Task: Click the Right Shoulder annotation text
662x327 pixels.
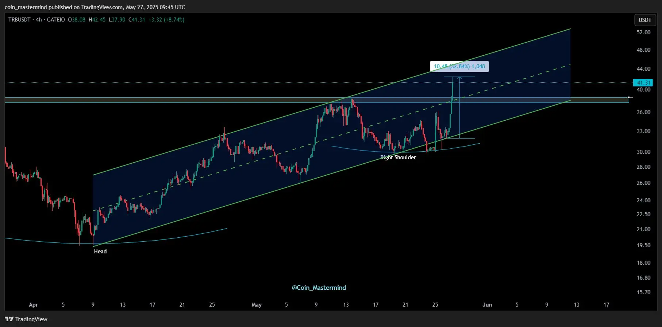Action: [x=398, y=157]
